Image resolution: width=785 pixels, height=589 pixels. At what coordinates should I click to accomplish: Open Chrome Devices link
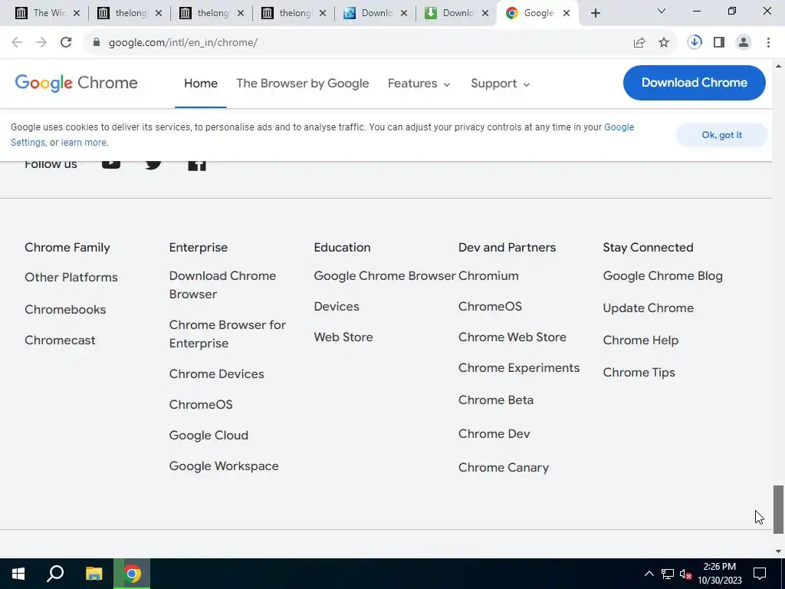(216, 374)
